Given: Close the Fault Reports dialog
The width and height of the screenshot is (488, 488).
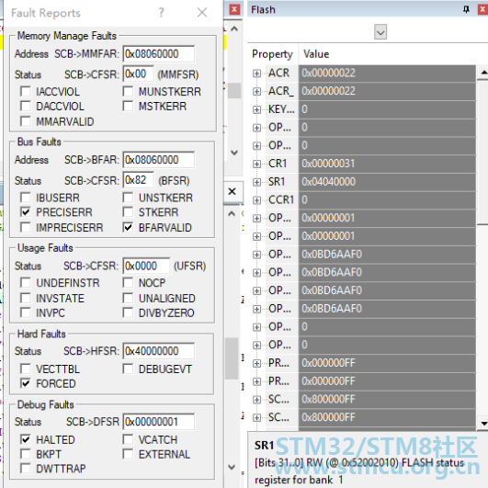Looking at the screenshot, I should click(202, 13).
